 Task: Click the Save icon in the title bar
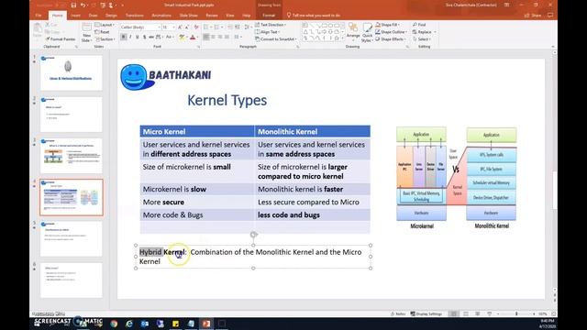[x=73, y=5]
